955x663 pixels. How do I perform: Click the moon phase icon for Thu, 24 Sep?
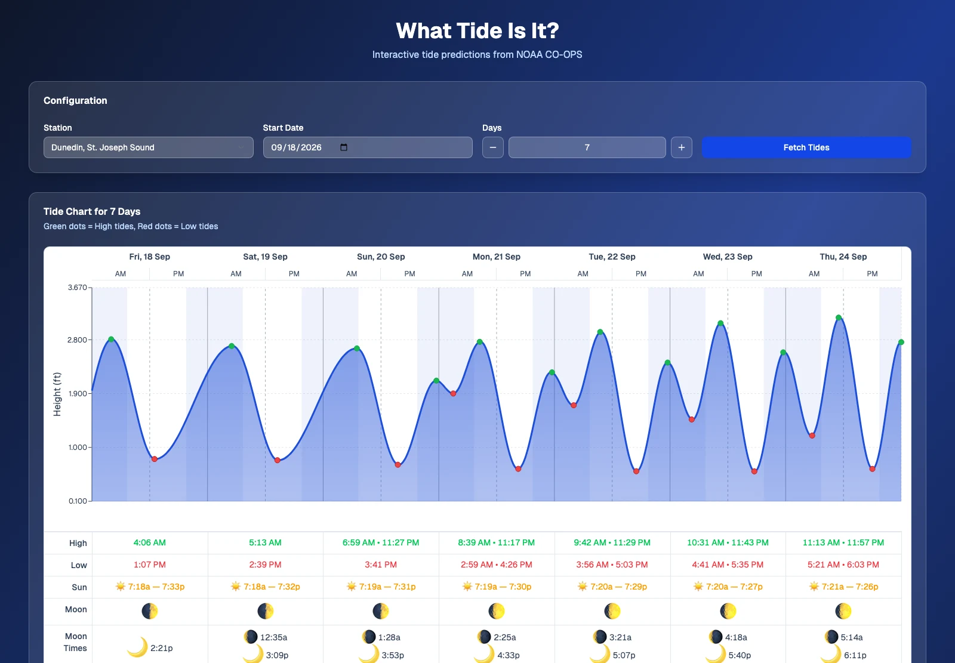(x=843, y=611)
